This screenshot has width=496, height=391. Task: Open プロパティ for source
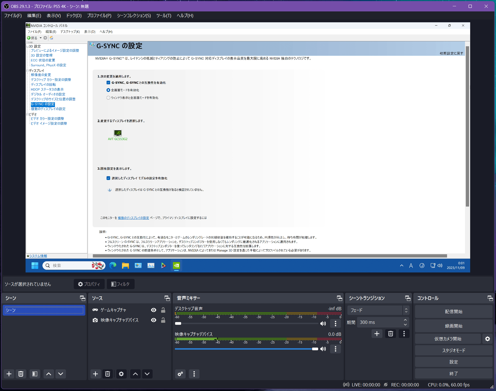(89, 284)
